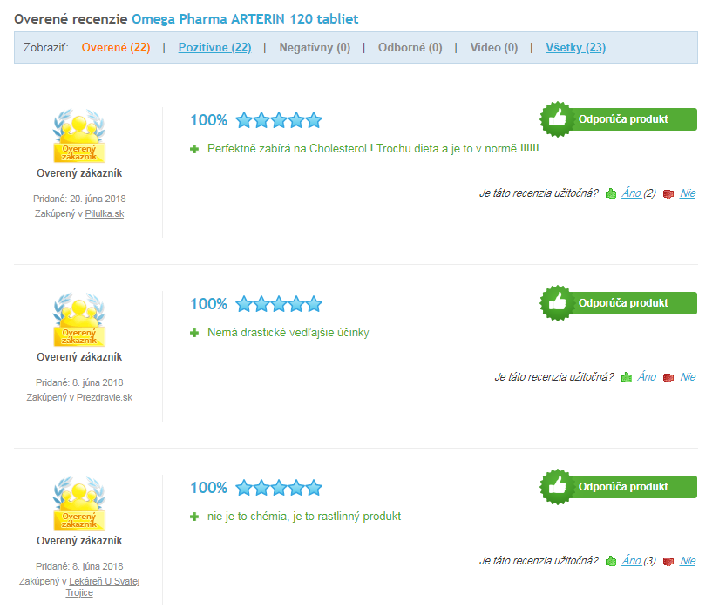
Task: Click the review text 'nie je to chémia, je to rastlinný produkt'
Action: point(304,516)
